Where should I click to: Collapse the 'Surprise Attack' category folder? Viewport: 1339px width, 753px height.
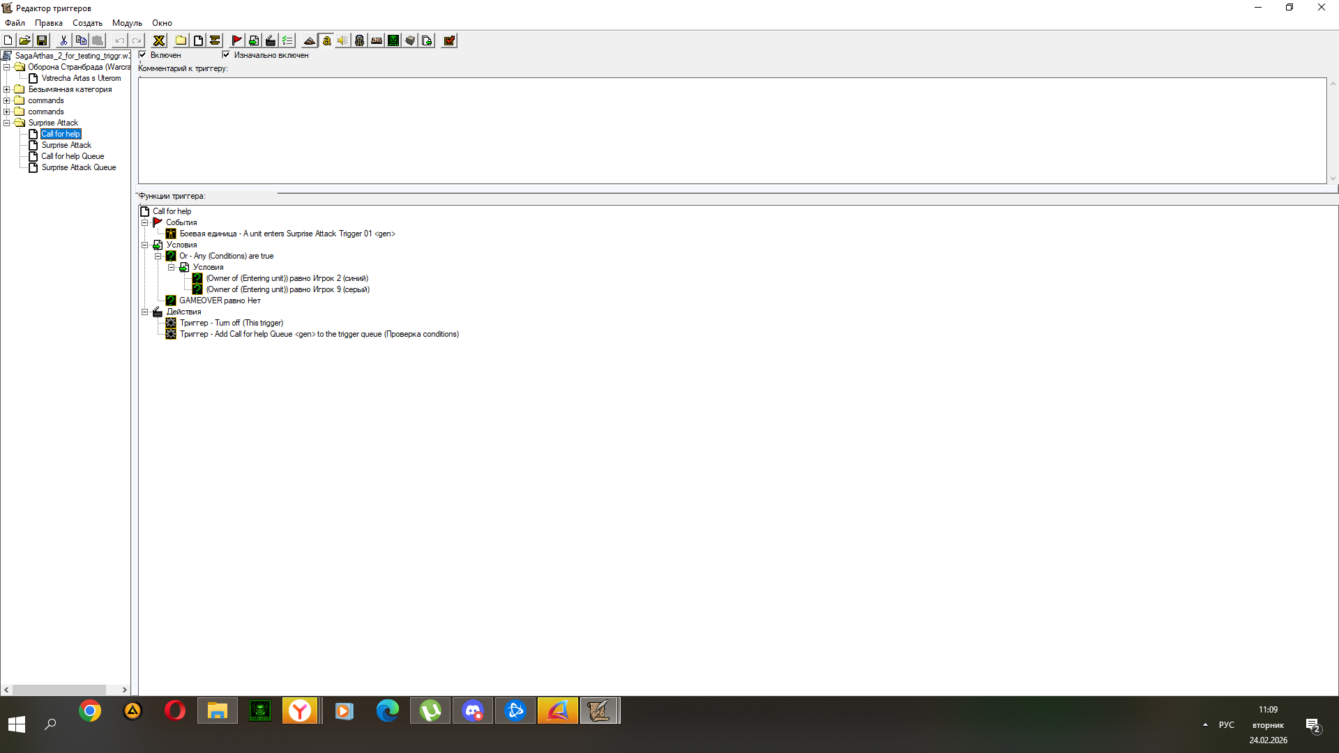point(7,123)
